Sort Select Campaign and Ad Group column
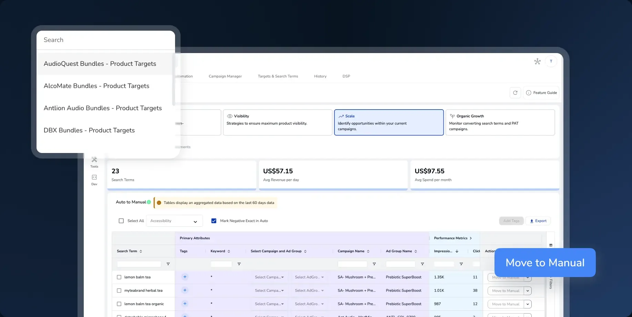The width and height of the screenshot is (632, 317). coord(305,251)
